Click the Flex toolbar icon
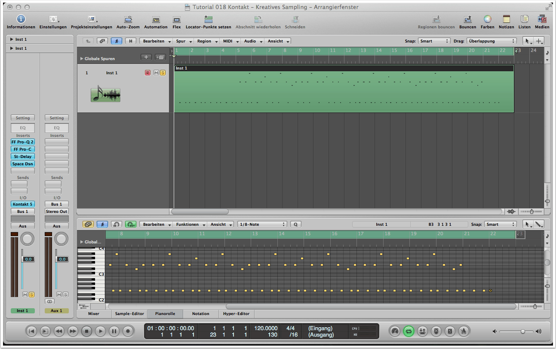Screen dimensions: 556x349 click(x=176, y=20)
